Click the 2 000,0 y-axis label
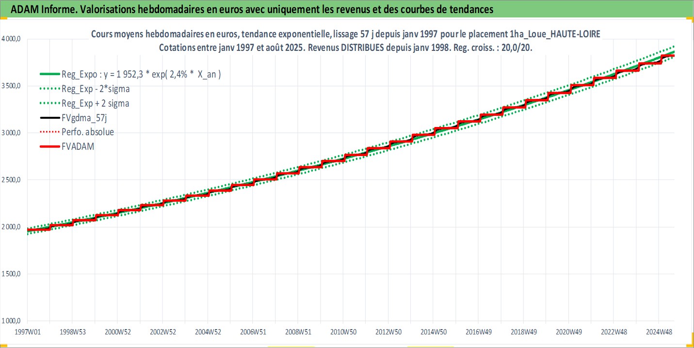 [11, 227]
